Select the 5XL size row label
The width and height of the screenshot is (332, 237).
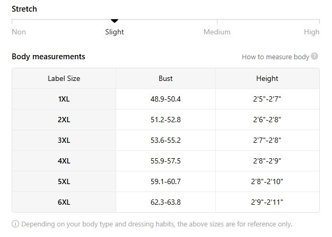tap(64, 181)
